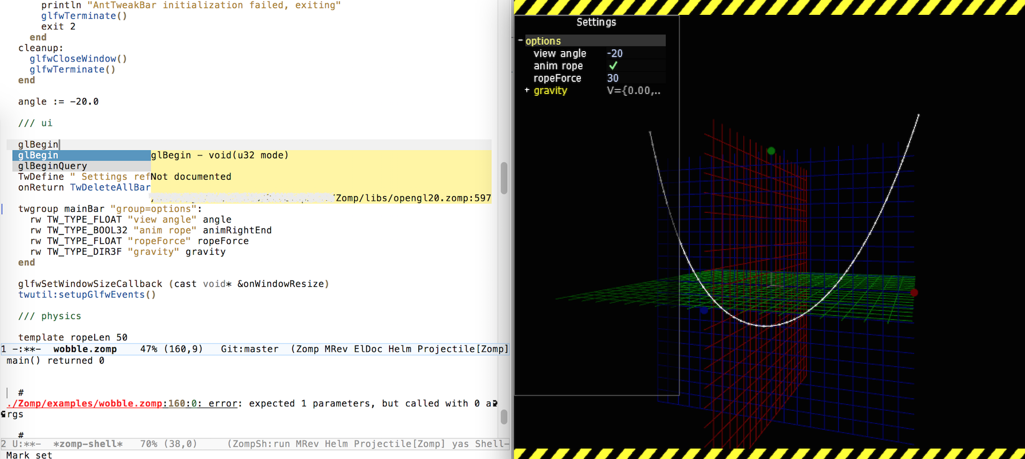Viewport: 1025px width, 459px height.
Task: Click the Settings panel title bar
Action: (x=596, y=22)
